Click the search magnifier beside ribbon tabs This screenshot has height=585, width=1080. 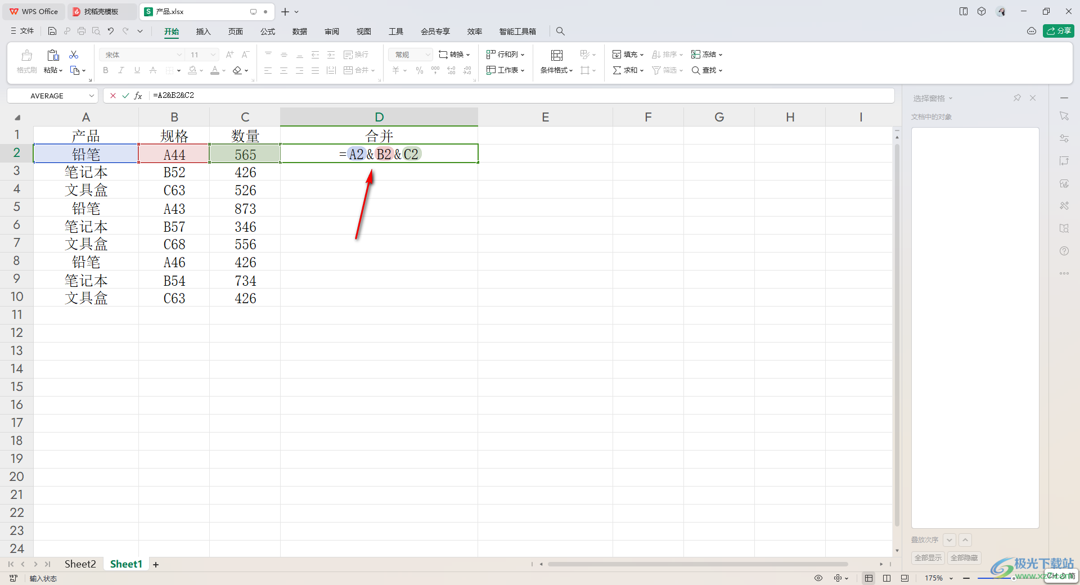pyautogui.click(x=560, y=31)
